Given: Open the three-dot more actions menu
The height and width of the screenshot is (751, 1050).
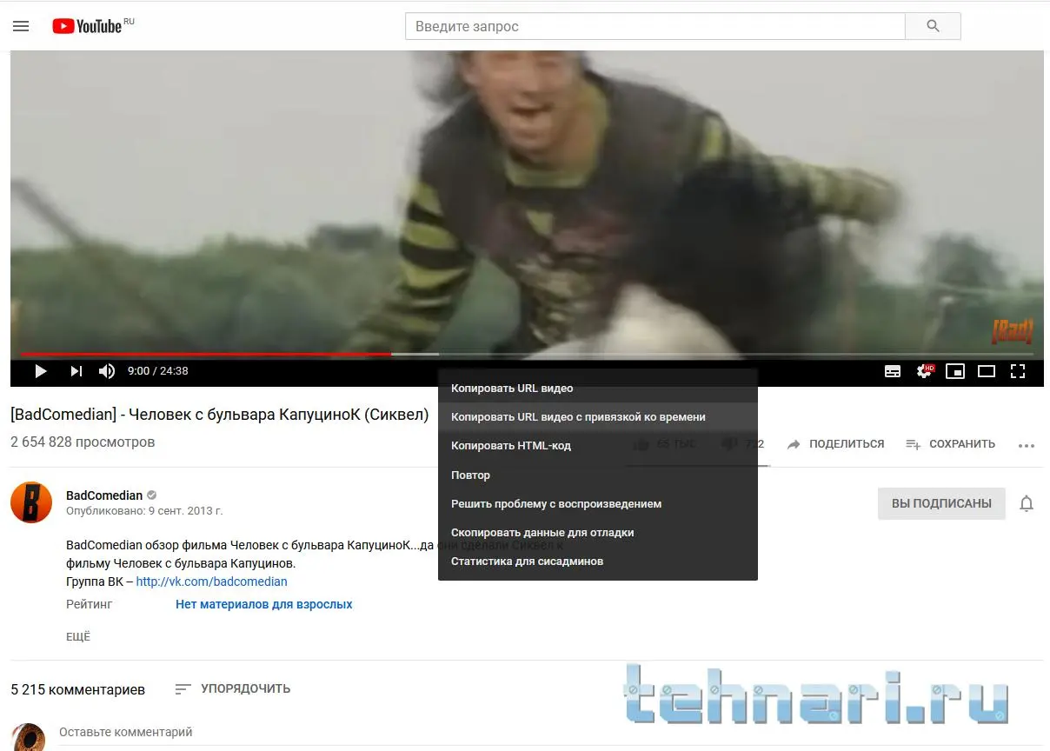Looking at the screenshot, I should (1027, 446).
